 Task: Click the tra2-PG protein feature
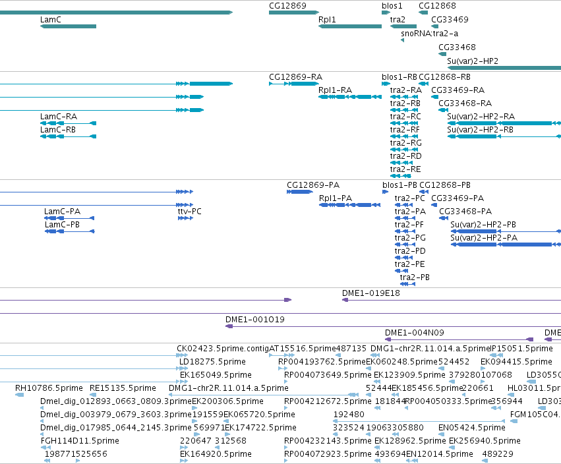(405, 245)
